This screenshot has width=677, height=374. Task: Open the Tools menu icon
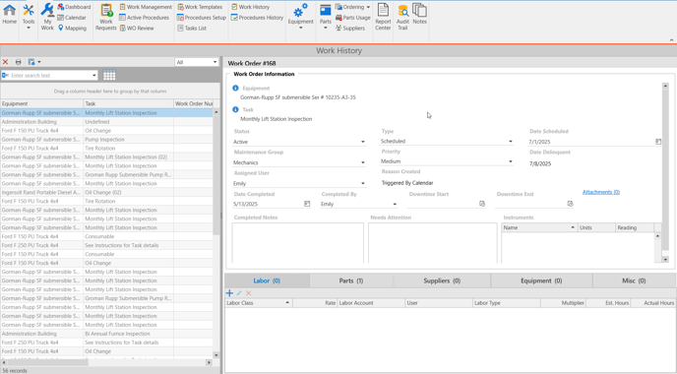(29, 17)
